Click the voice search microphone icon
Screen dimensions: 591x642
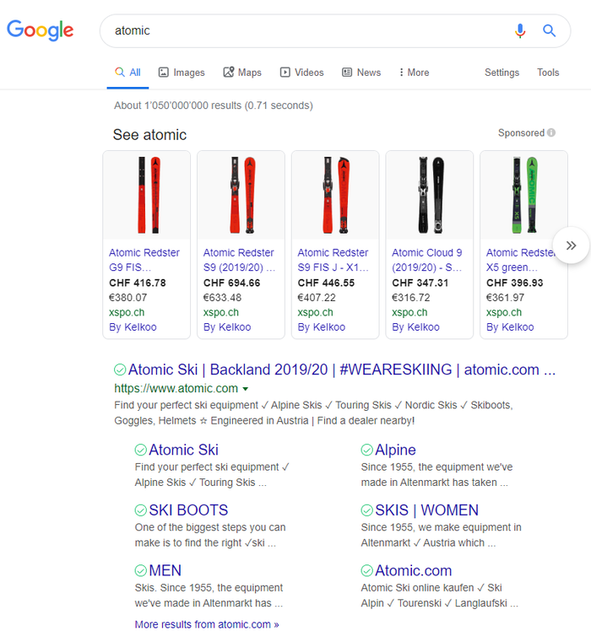click(520, 31)
